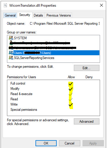107x148 pixels.
Task: Click the Edit... button
Action: click(x=87, y=68)
